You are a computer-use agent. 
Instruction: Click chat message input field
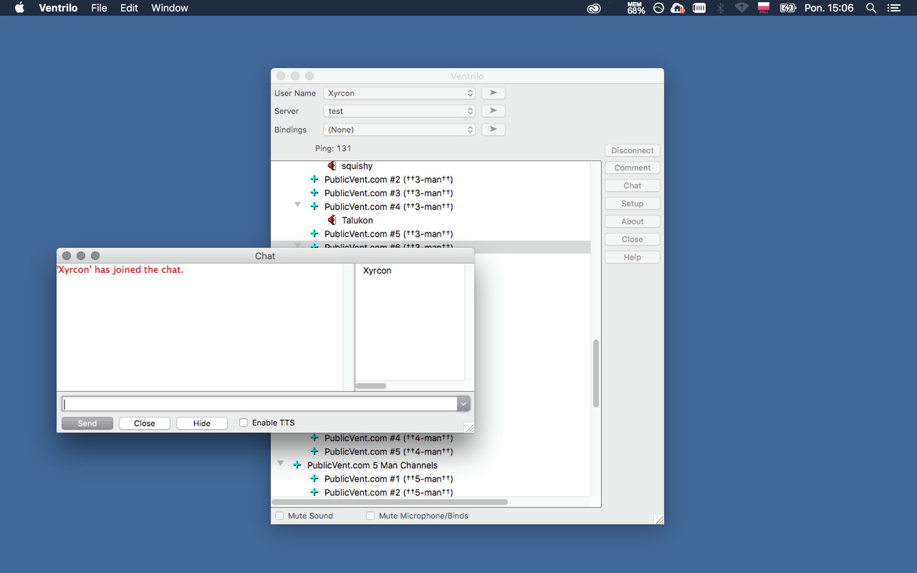point(260,404)
